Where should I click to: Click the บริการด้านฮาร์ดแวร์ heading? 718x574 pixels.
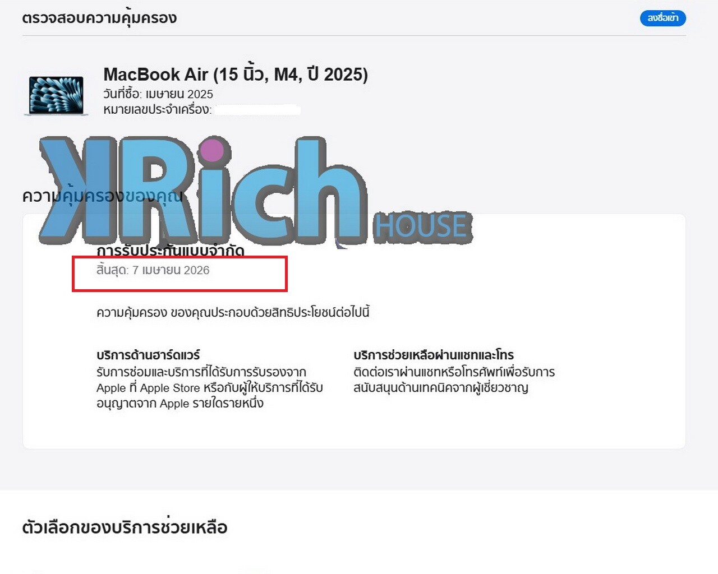point(148,355)
